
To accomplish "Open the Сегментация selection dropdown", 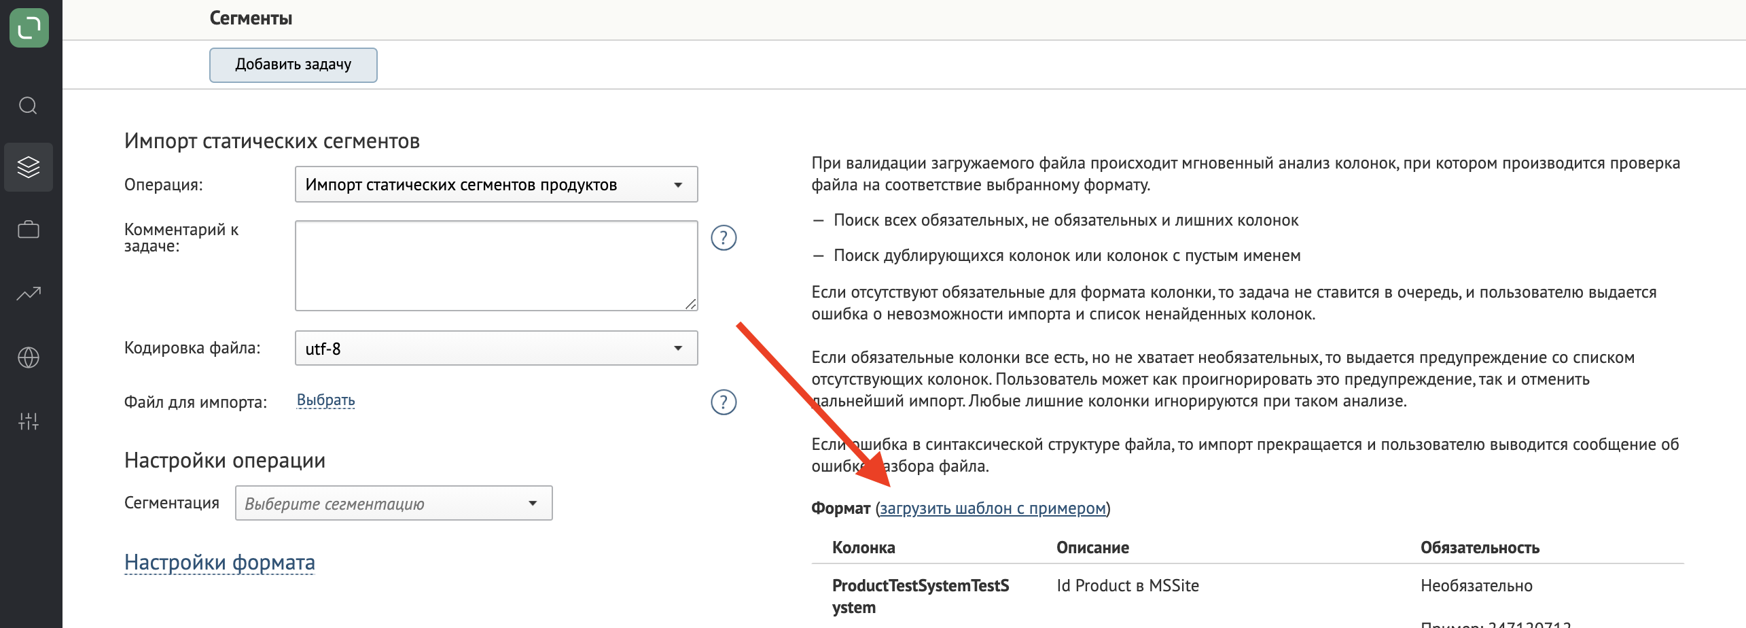I will click(x=394, y=503).
